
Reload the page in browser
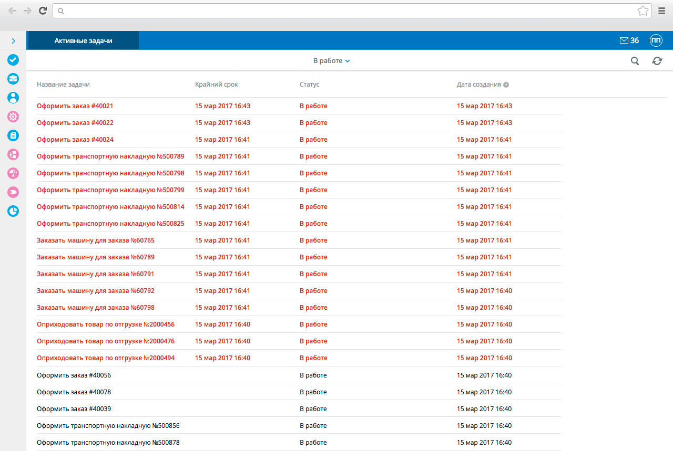tap(43, 11)
